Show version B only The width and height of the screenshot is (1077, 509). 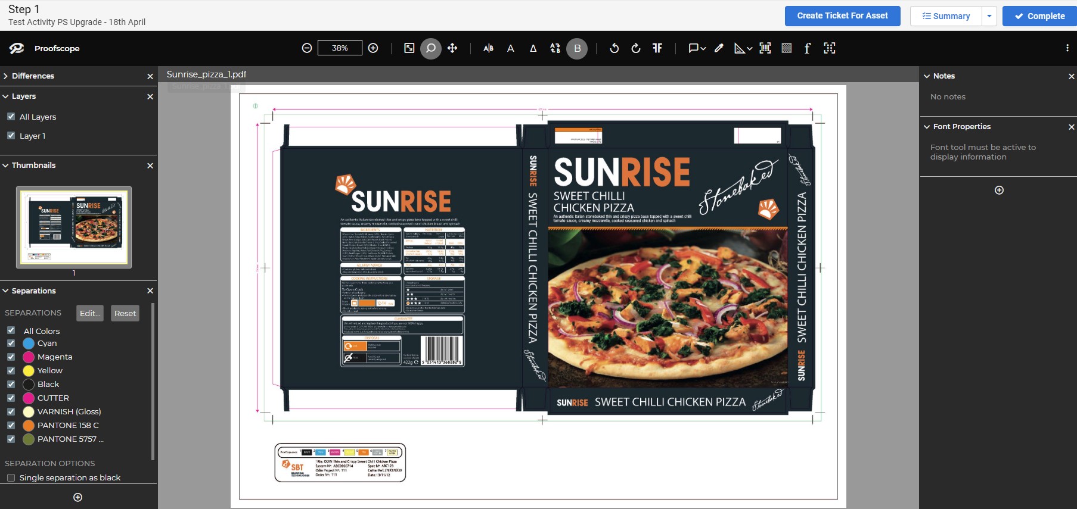coord(577,48)
